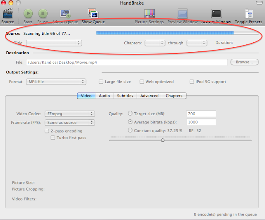Click the scanning progress bar
265x220 pixels.
click(178, 33)
